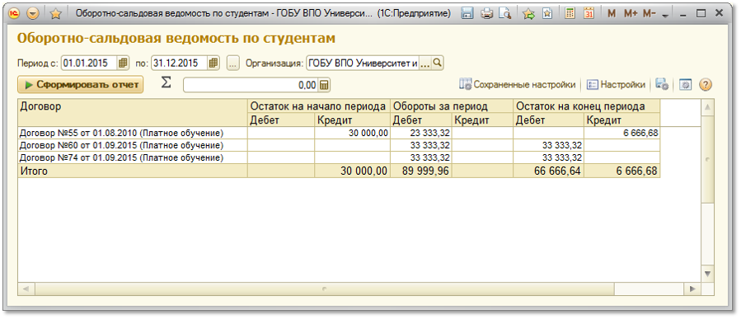The width and height of the screenshot is (741, 319).
Task: Open the 1C main menu logo icon
Action: click(15, 14)
